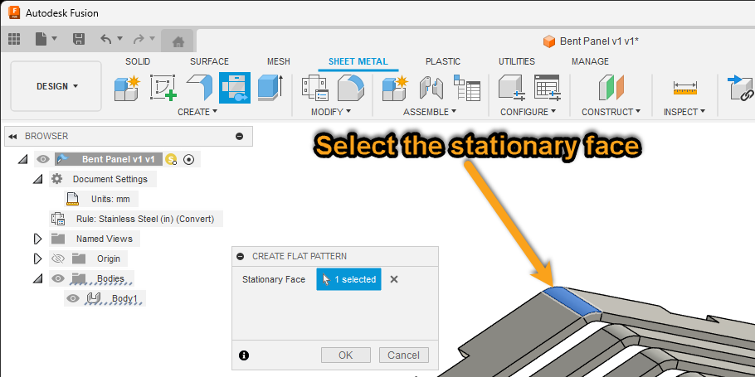Select the Extrude tool

(270, 88)
